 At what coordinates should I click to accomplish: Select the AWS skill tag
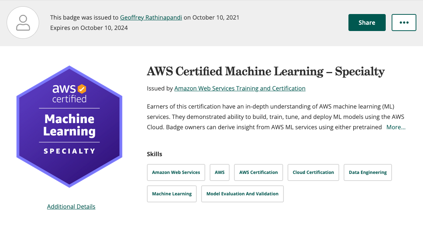[x=219, y=172]
